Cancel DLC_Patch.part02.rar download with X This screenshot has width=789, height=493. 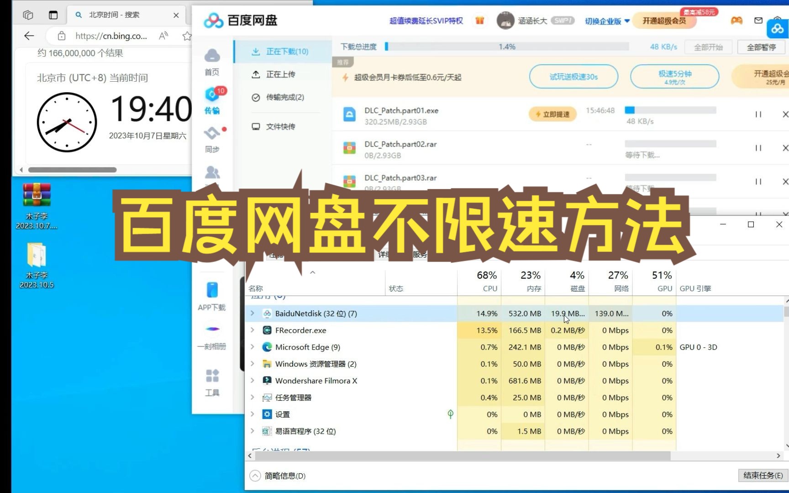pyautogui.click(x=785, y=148)
